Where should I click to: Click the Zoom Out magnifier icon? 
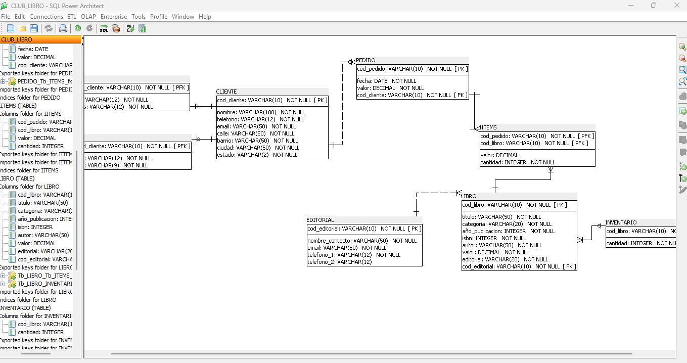click(x=682, y=59)
